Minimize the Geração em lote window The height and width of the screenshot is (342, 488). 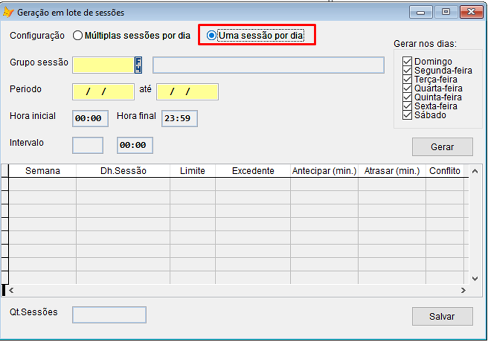tap(421, 12)
